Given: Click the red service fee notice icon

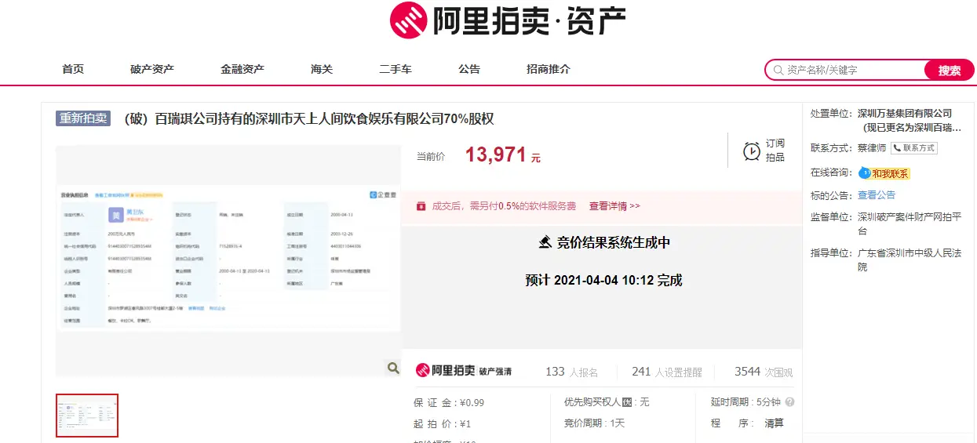Looking at the screenshot, I should 421,205.
